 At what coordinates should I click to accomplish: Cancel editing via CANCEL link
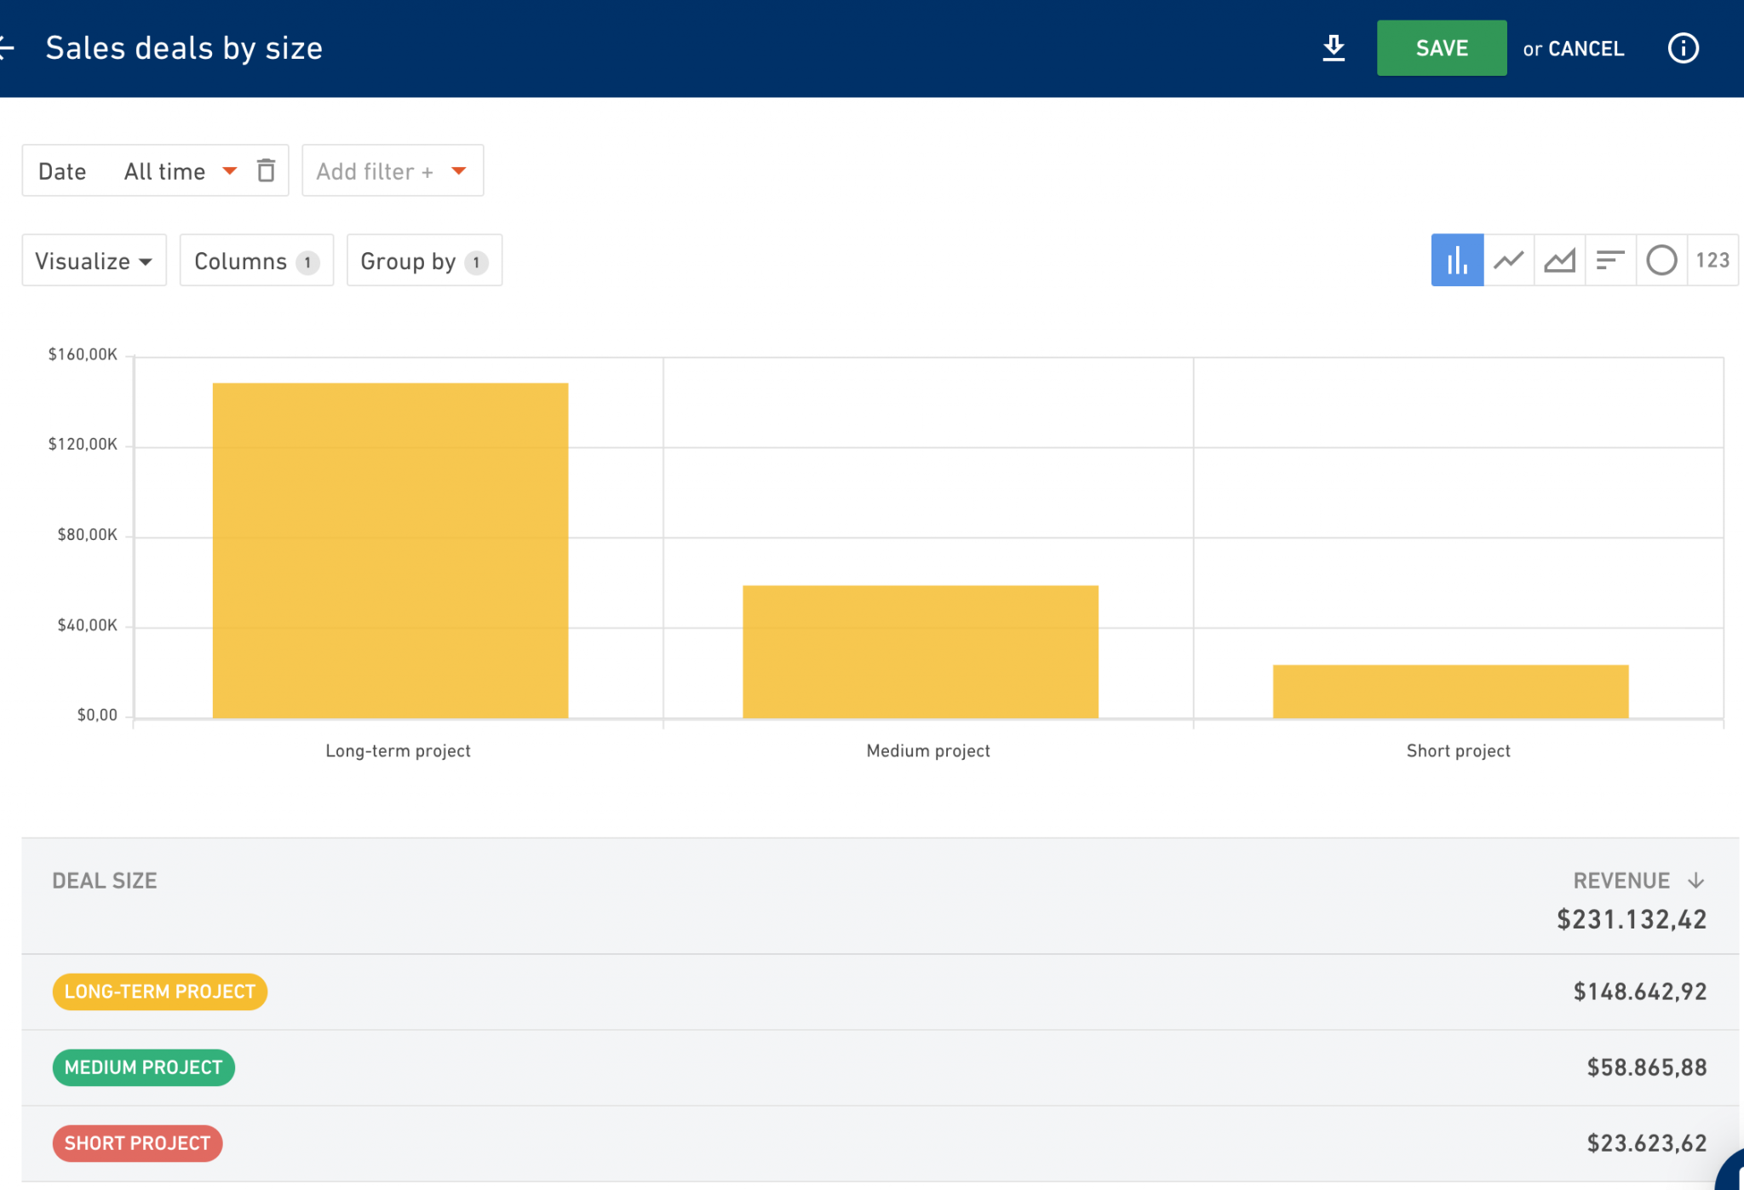coord(1586,49)
